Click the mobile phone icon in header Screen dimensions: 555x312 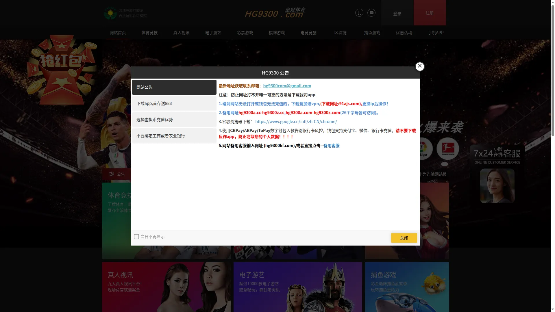click(359, 13)
